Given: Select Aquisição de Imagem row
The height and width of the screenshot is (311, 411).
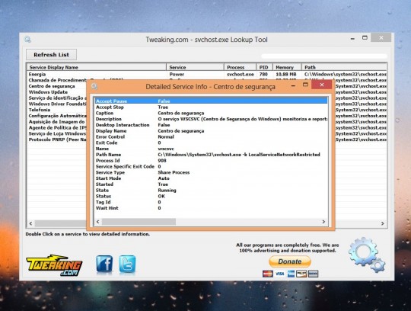Looking at the screenshot, I should click(x=56, y=122).
